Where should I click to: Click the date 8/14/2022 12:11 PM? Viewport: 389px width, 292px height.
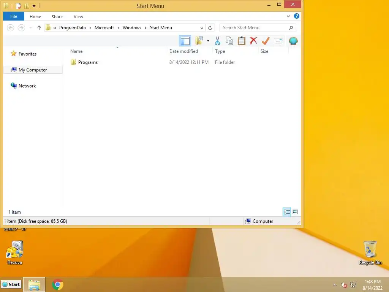coord(189,62)
